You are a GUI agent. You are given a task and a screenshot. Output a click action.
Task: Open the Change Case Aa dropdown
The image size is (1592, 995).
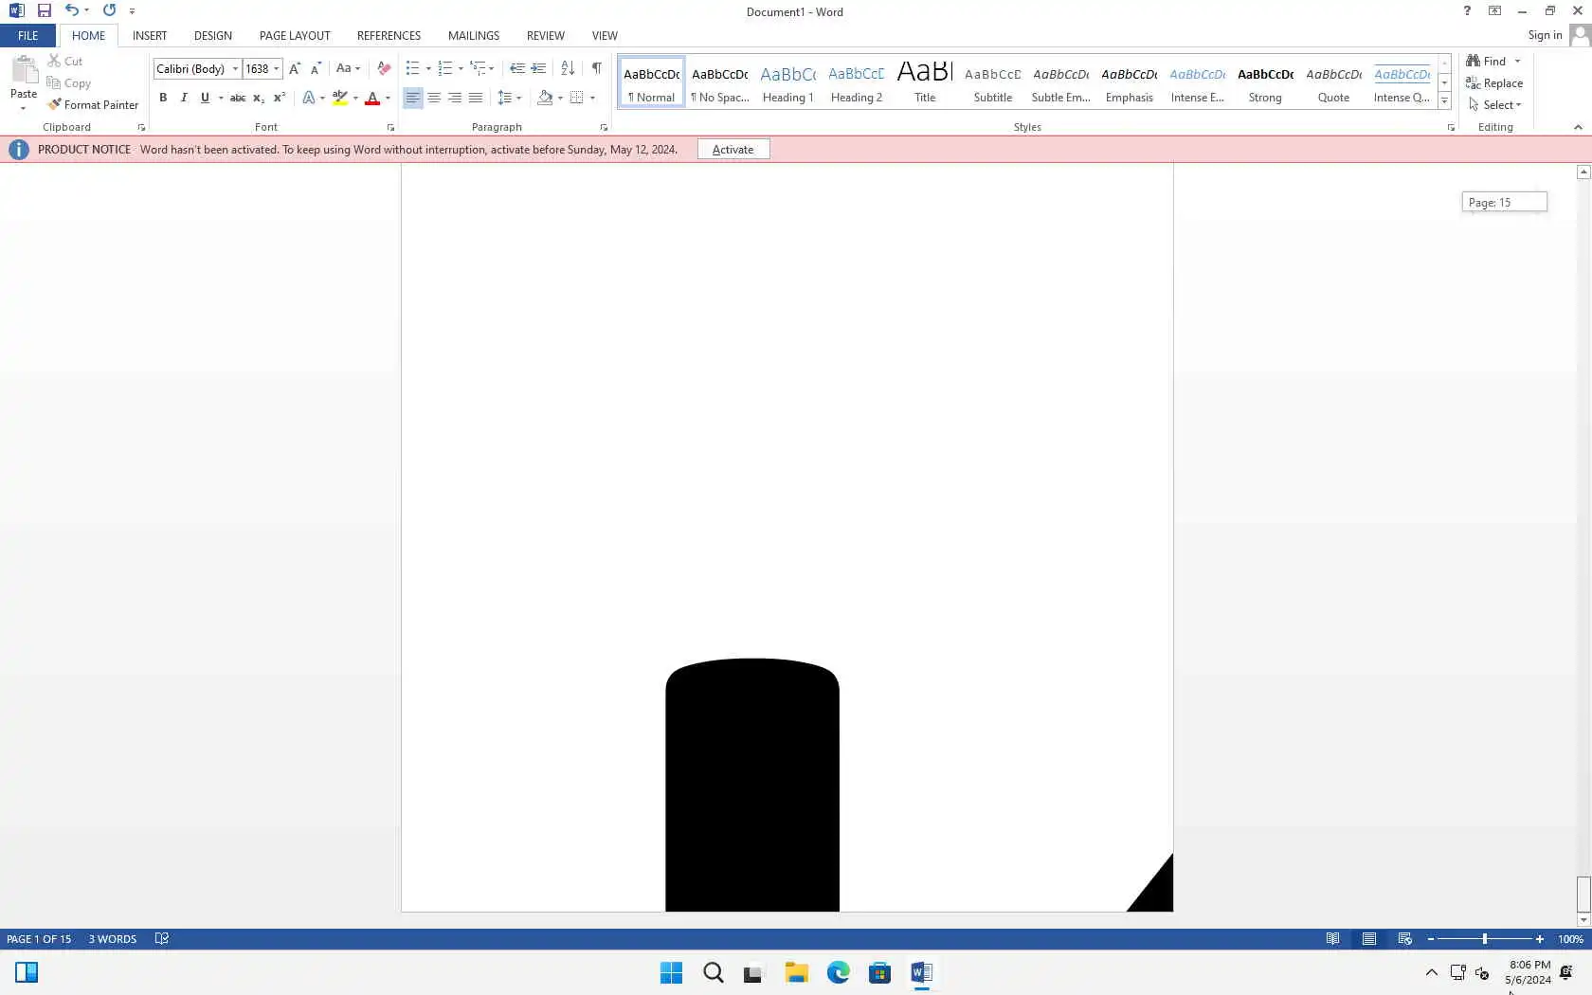click(x=347, y=68)
